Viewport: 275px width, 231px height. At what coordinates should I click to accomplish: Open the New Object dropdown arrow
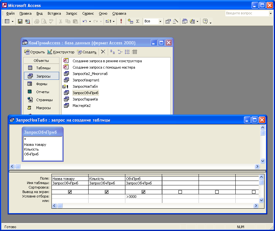(x=198, y=21)
